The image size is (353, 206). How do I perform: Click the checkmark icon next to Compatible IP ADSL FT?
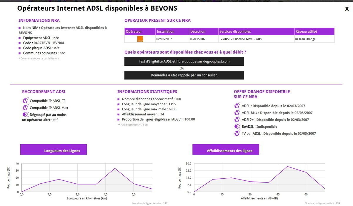coord(26,101)
